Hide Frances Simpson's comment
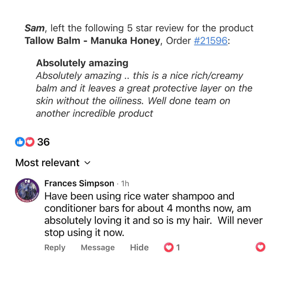283x284 pixels. 139,247
